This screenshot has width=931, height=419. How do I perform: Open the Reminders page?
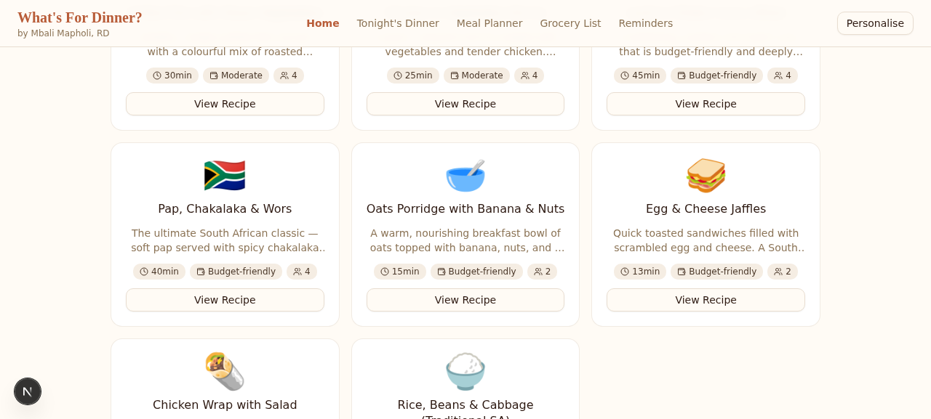tap(646, 23)
